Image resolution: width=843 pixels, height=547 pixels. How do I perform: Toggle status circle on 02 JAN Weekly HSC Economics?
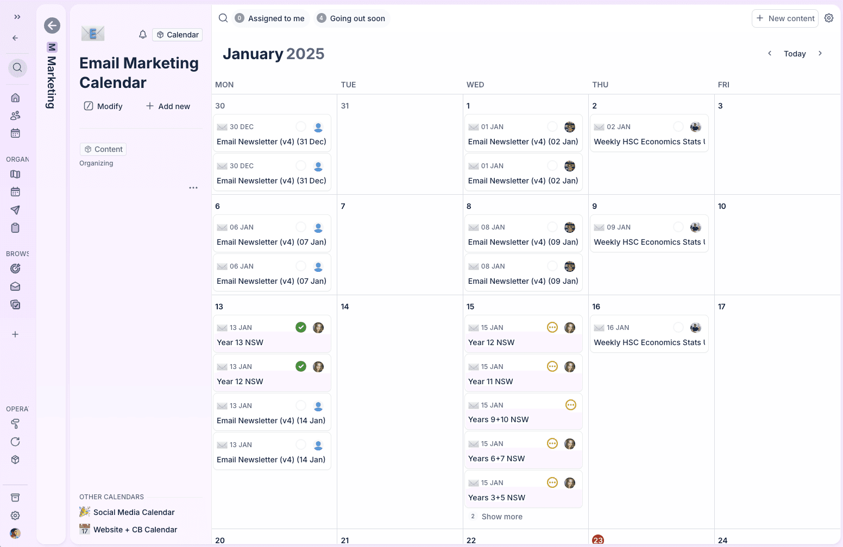[x=678, y=126]
